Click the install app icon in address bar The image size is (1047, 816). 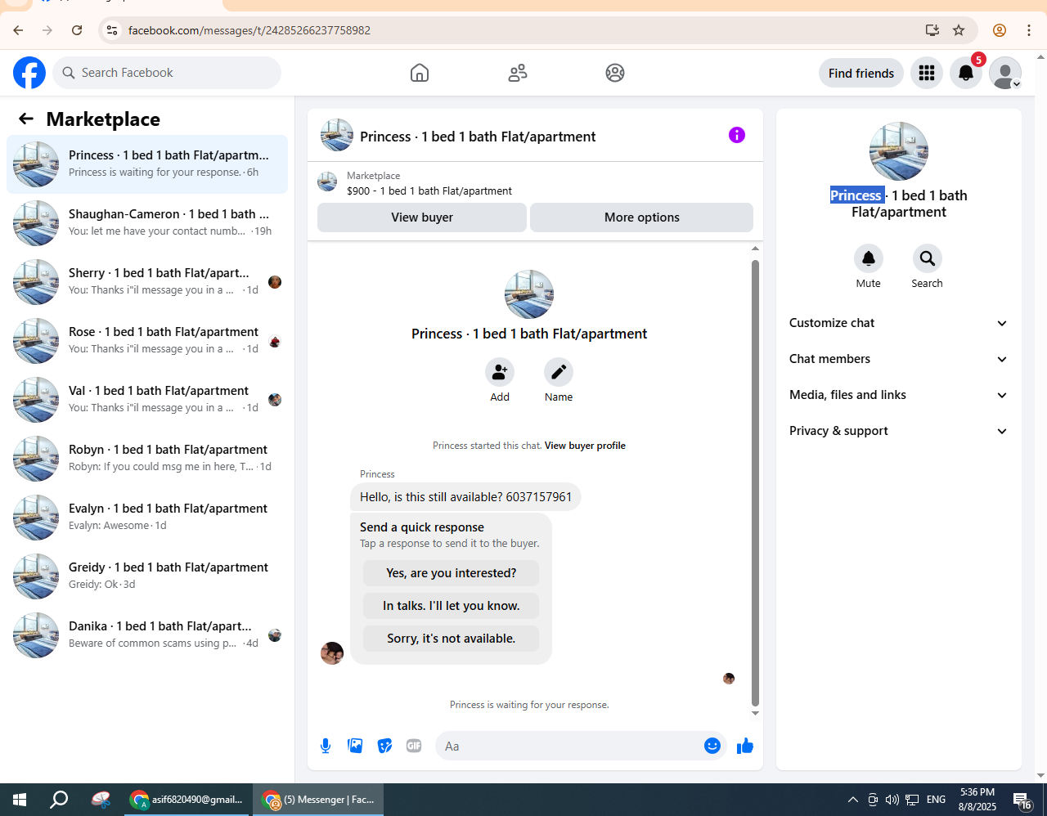coord(932,30)
